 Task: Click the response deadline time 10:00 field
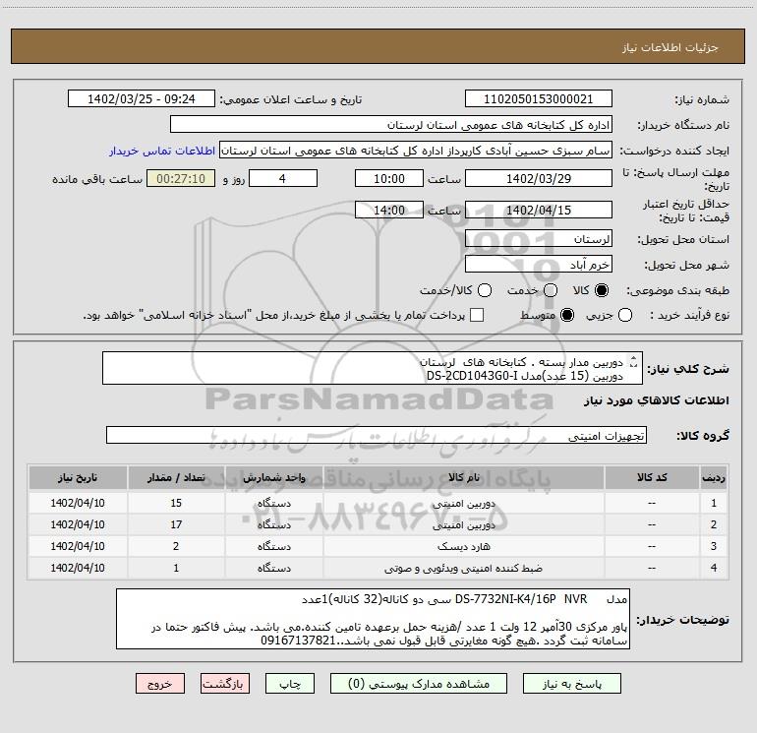pos(389,178)
